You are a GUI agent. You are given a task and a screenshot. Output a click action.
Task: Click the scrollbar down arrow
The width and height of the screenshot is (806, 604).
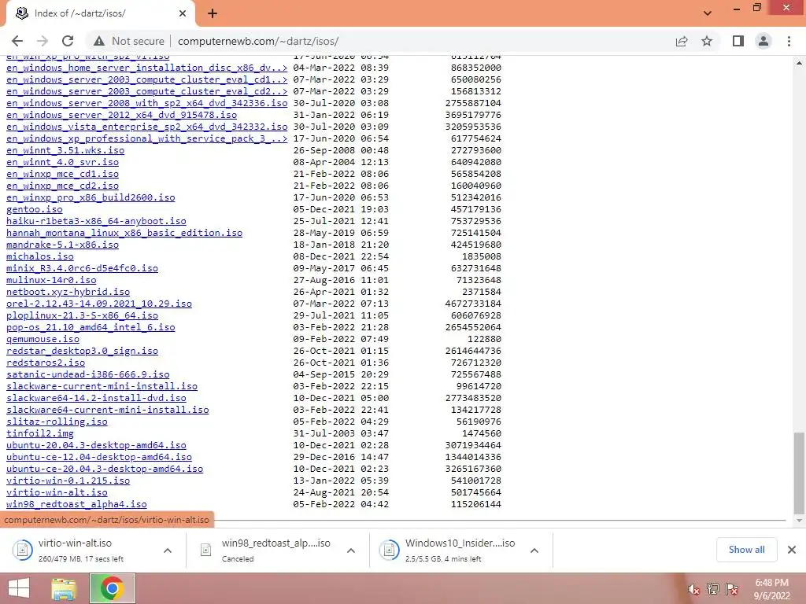click(799, 521)
